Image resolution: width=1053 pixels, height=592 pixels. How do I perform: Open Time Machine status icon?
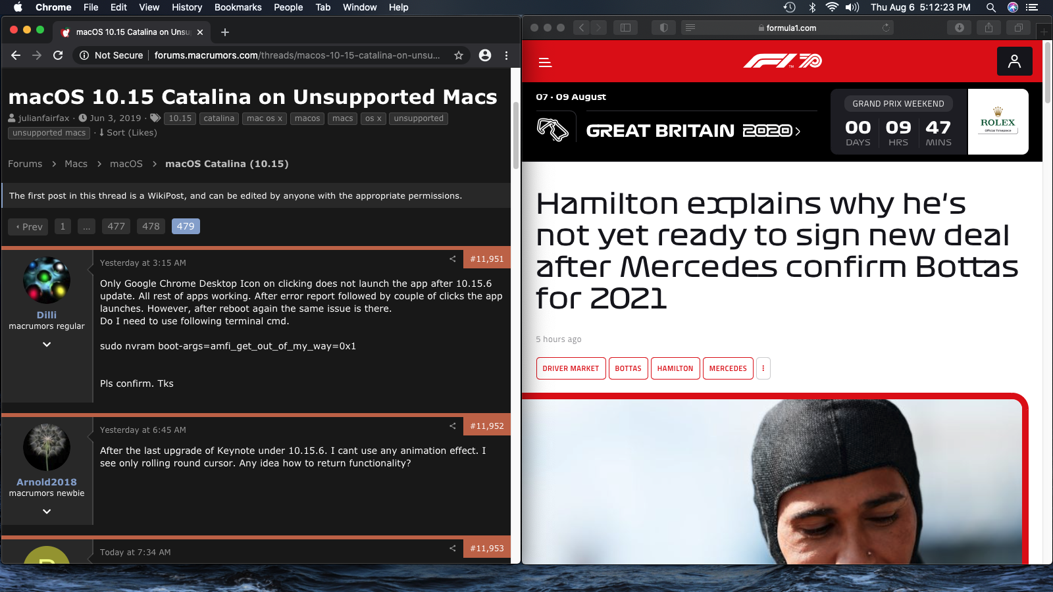click(x=790, y=7)
